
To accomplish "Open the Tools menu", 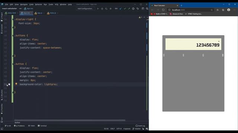I will point(51,4).
